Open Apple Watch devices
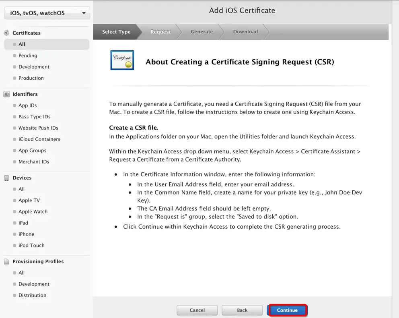399x318 pixels. click(x=33, y=212)
